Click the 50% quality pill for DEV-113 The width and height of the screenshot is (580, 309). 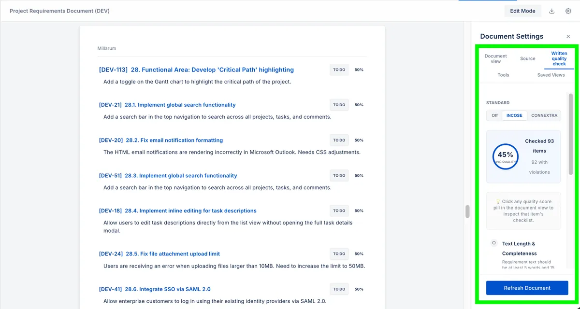359,70
